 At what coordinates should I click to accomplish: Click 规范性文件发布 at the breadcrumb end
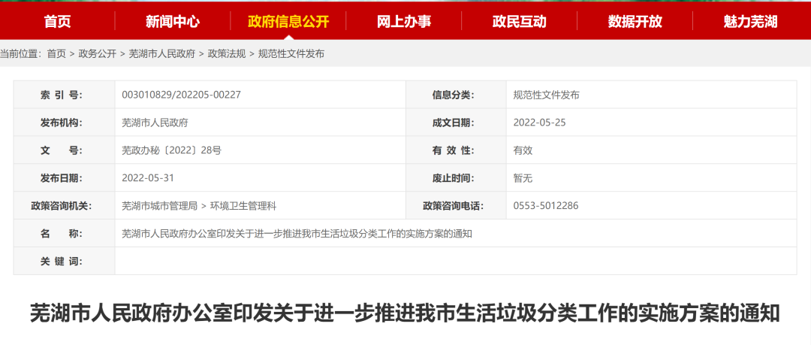pos(291,53)
